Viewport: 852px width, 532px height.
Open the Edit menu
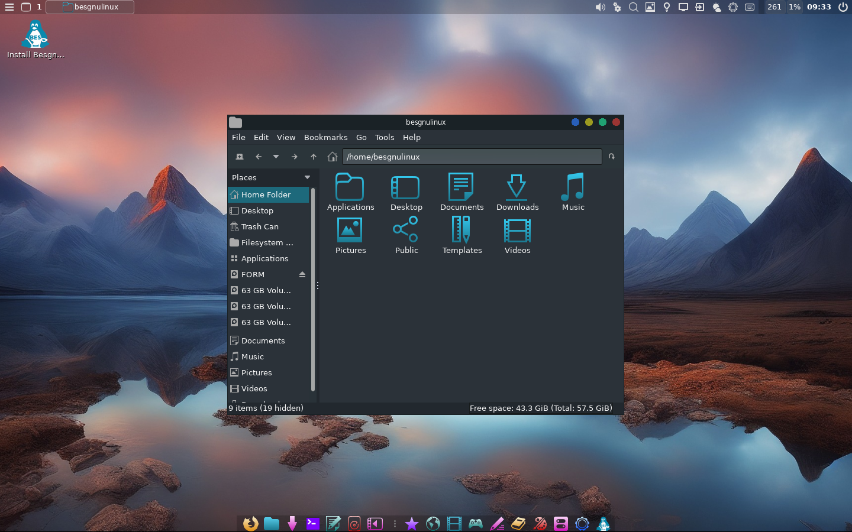coord(261,137)
